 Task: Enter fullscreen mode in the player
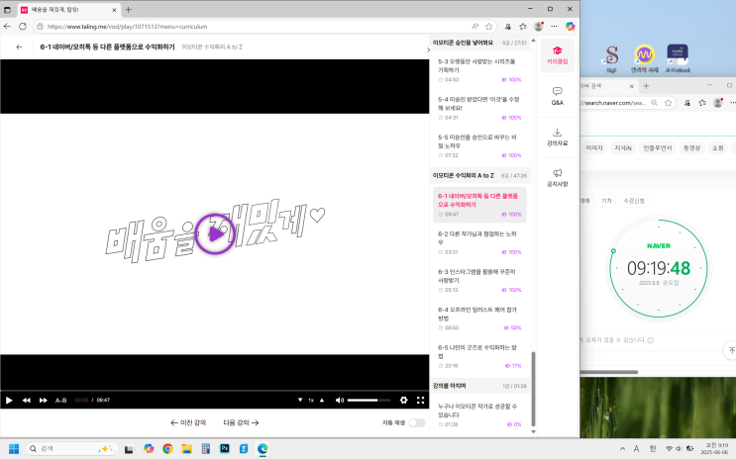click(x=421, y=400)
